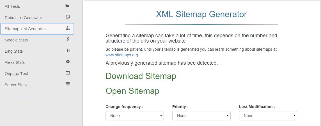Expand the Priority dropdown

201,116
